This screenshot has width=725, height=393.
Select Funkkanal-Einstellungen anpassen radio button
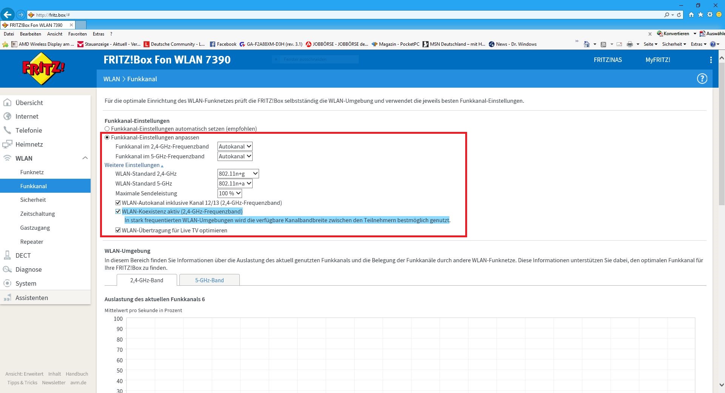click(107, 138)
